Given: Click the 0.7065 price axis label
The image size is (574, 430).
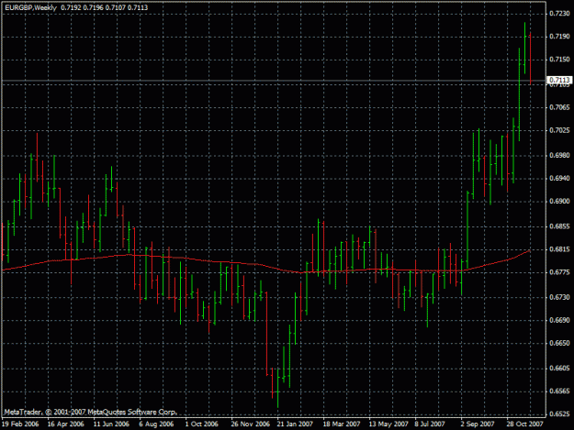Looking at the screenshot, I should [559, 107].
